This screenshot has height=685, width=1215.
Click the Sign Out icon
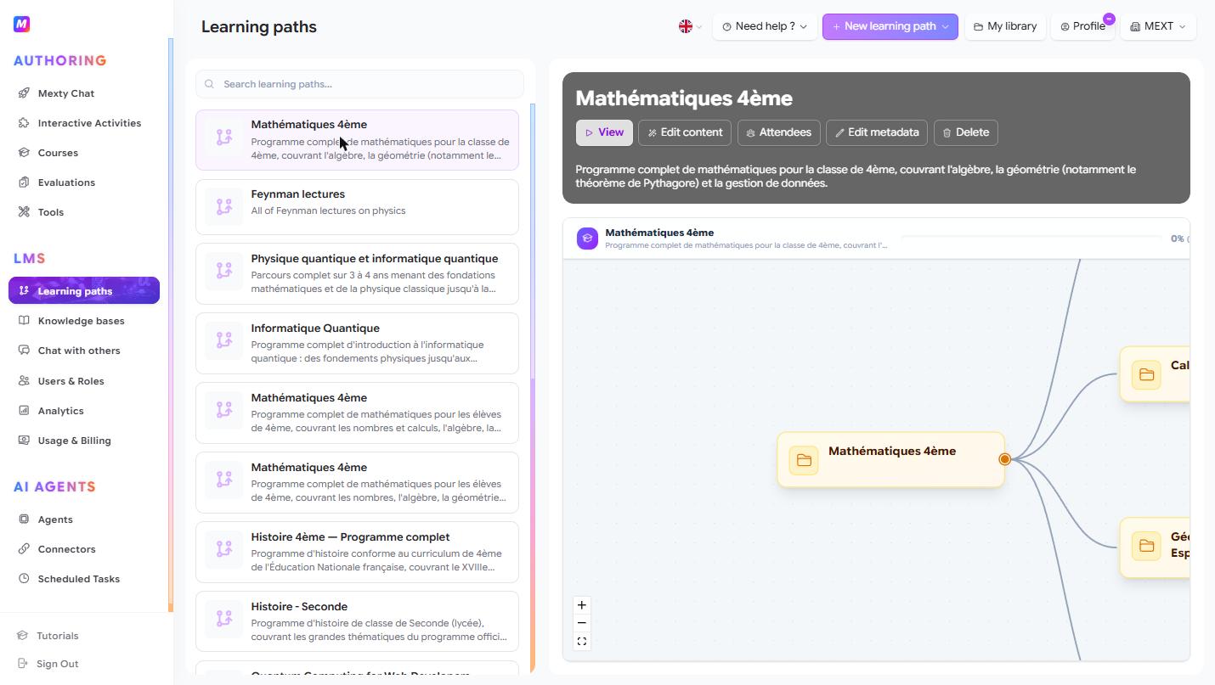tap(23, 664)
